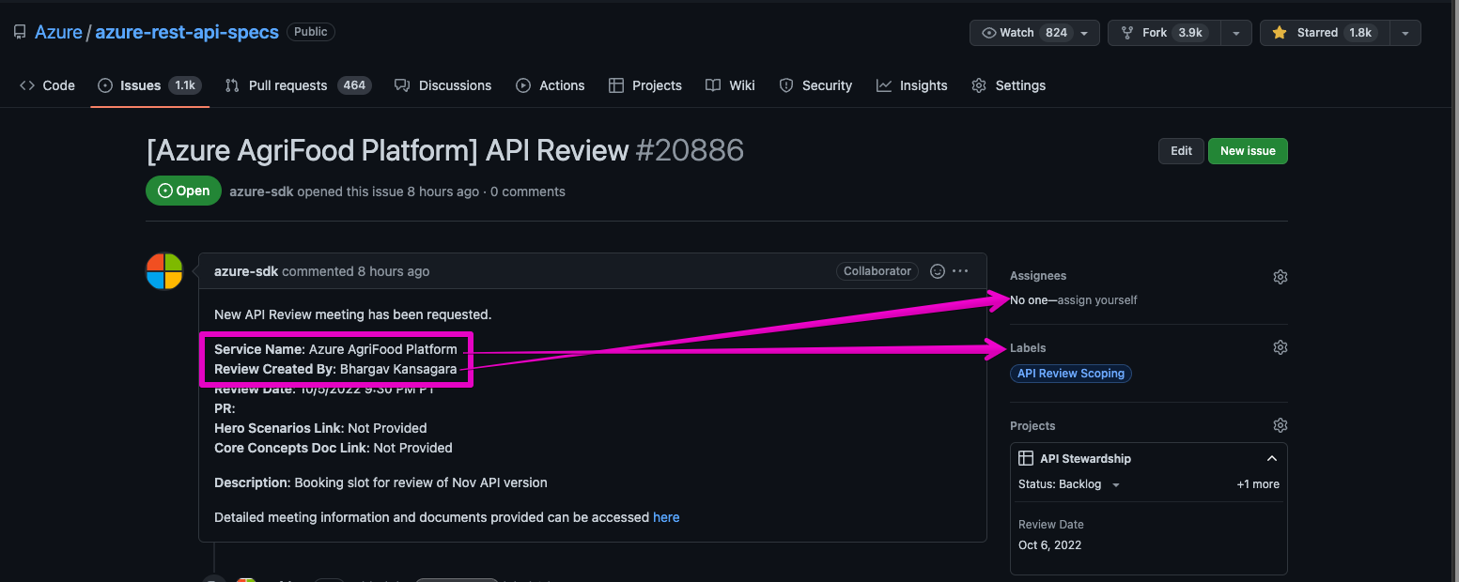Image resolution: width=1459 pixels, height=582 pixels.
Task: Click the Pull requests count badge 464
Action: (x=354, y=85)
